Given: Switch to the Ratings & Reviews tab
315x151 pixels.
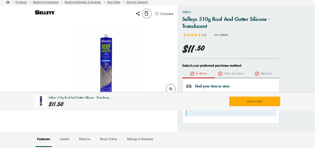Looking at the screenshot, I should click(x=140, y=139).
